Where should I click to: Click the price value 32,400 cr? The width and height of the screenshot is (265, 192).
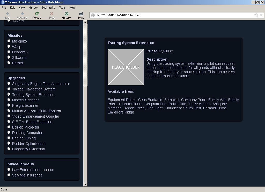pos(165,51)
